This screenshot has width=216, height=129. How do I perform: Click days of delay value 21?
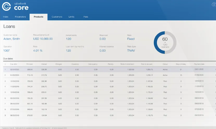pos(181,69)
